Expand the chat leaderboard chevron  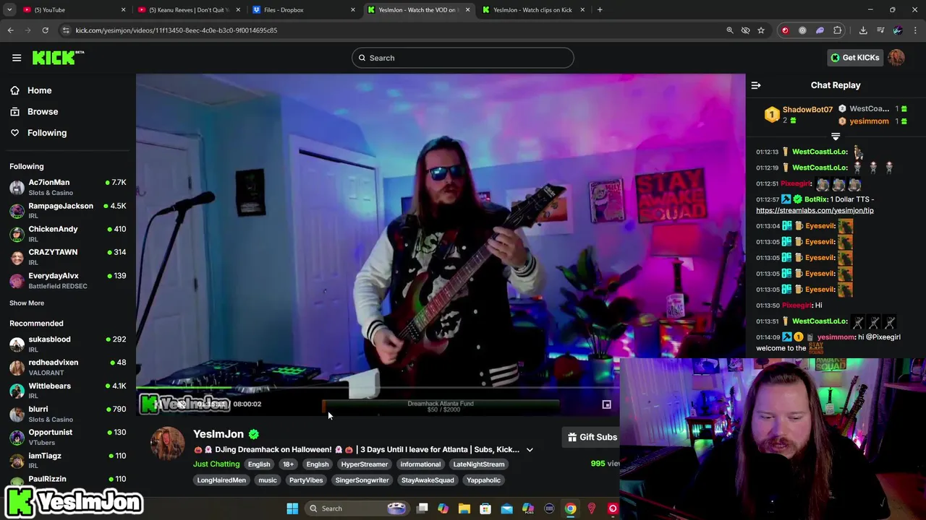(836, 136)
